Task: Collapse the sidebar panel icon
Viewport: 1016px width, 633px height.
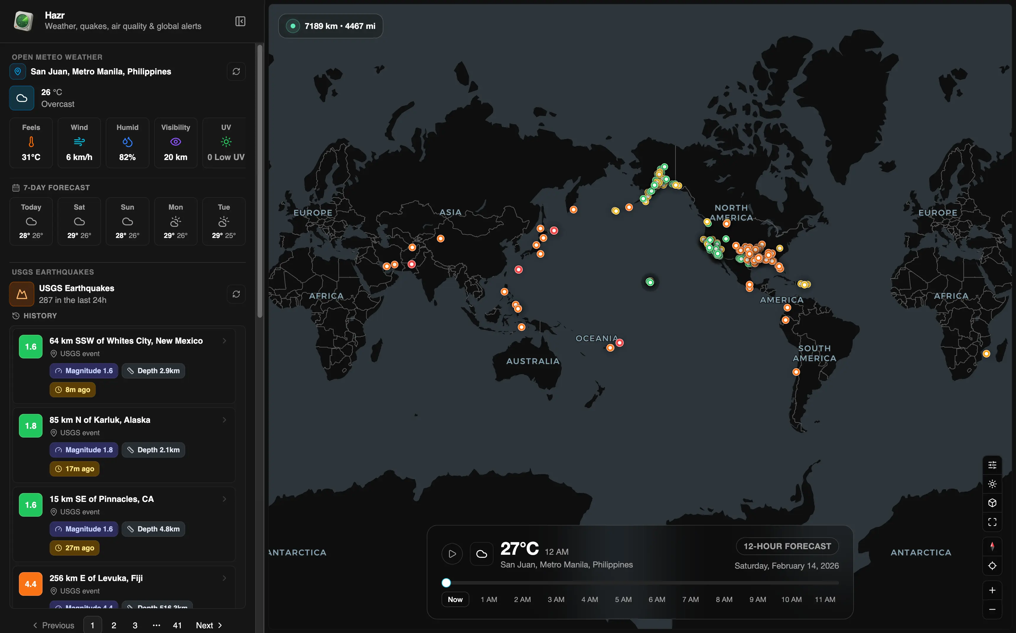Action: 240,21
